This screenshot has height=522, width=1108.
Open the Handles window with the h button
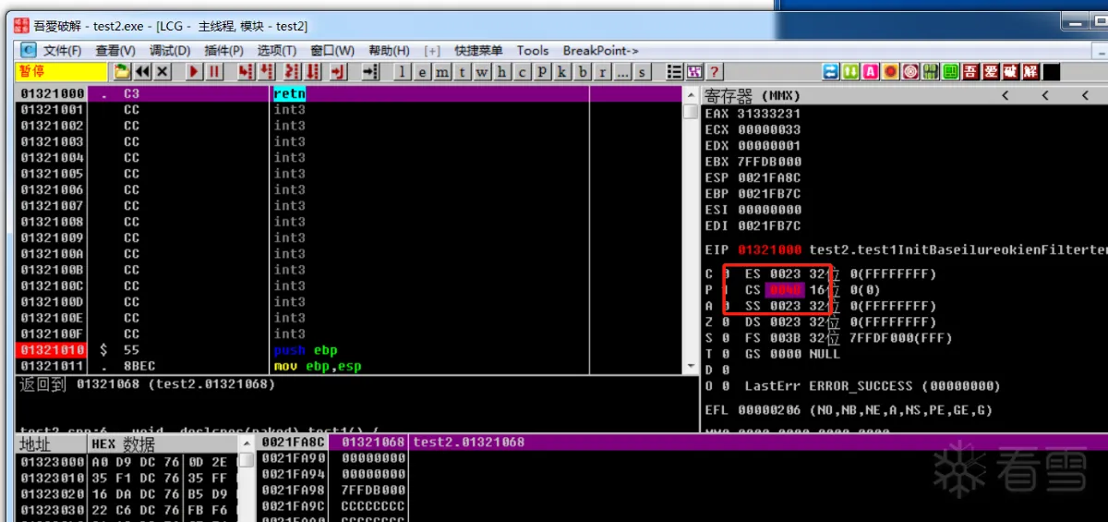501,71
